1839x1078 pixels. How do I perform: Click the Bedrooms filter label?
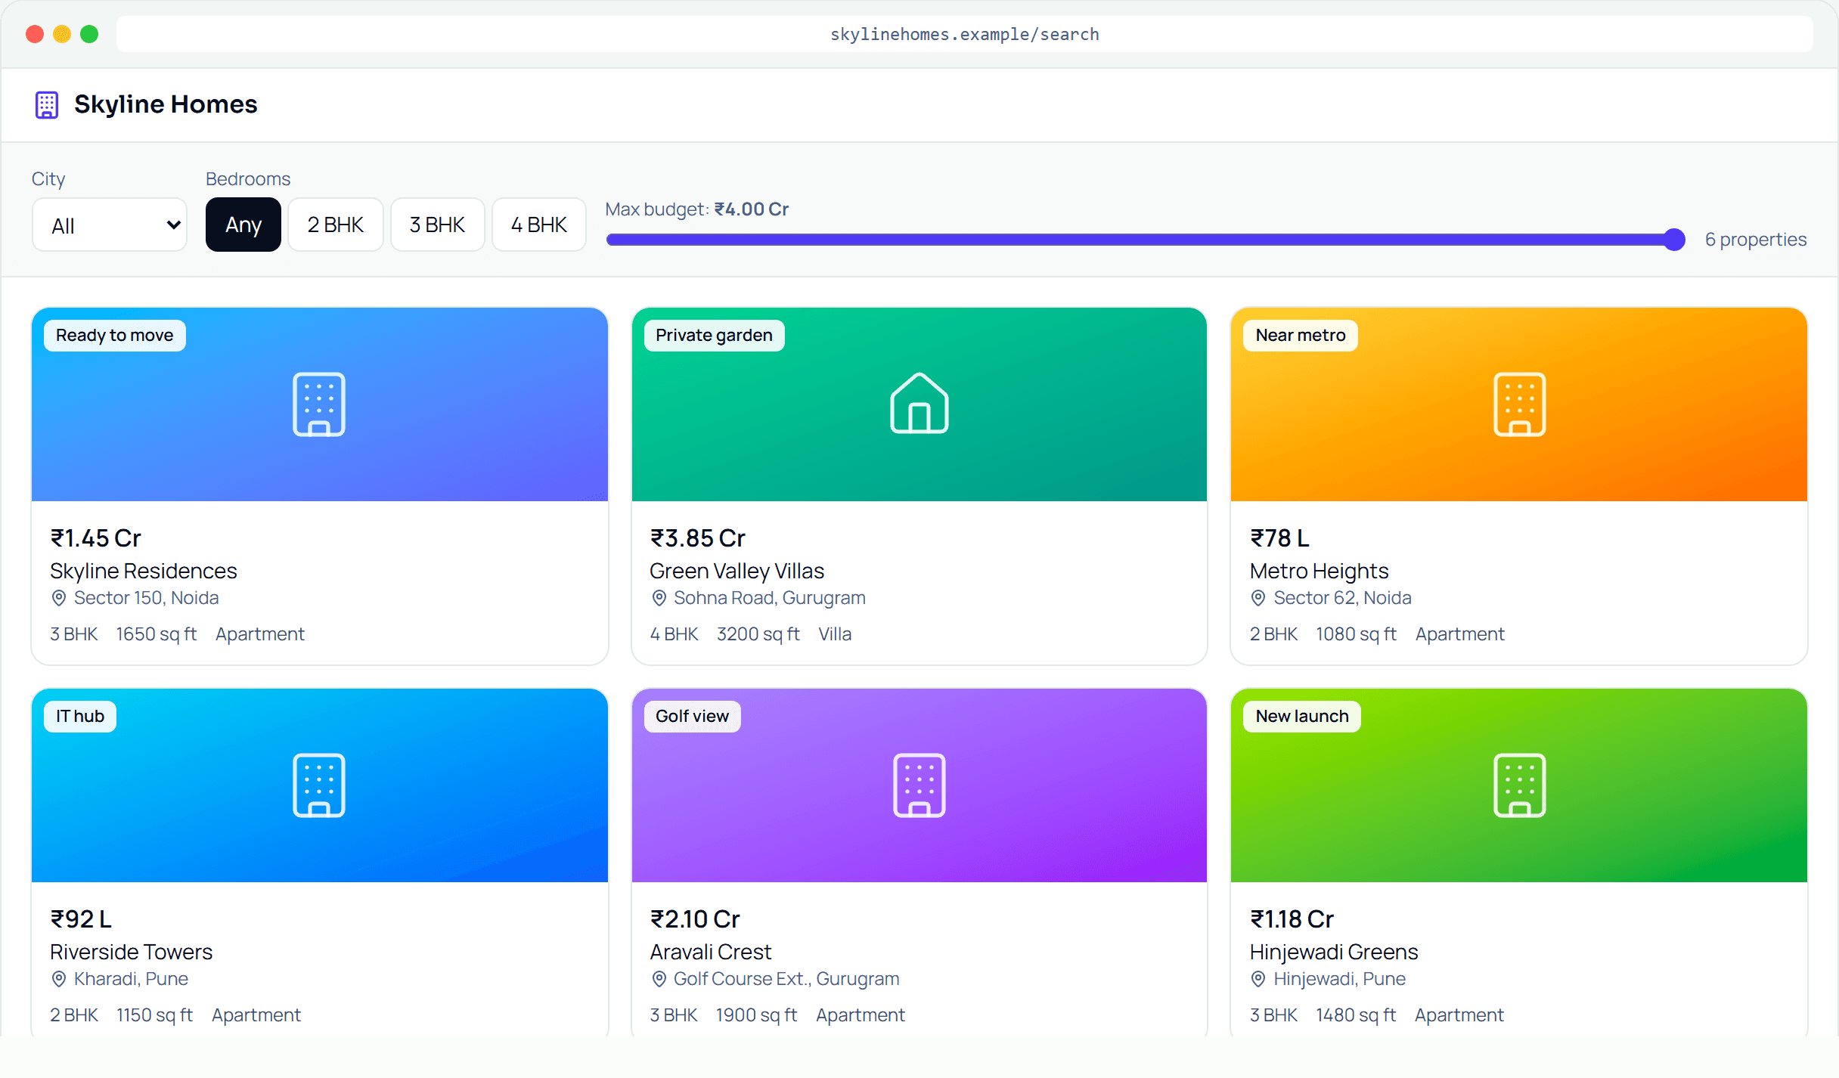pos(248,179)
